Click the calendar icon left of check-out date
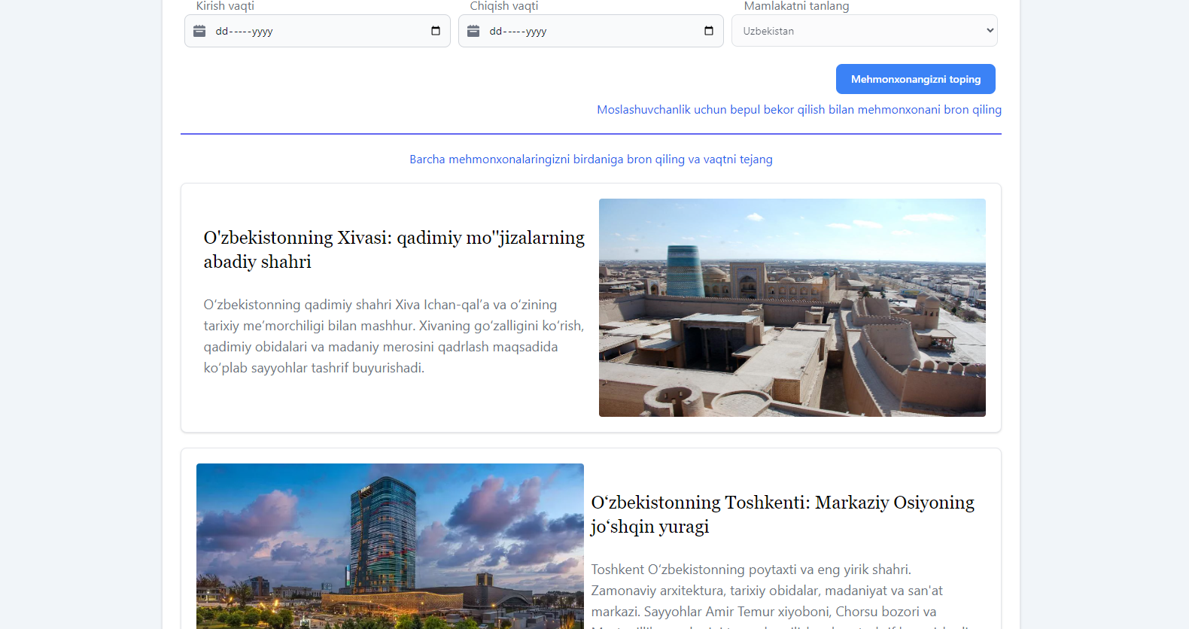 (x=473, y=31)
